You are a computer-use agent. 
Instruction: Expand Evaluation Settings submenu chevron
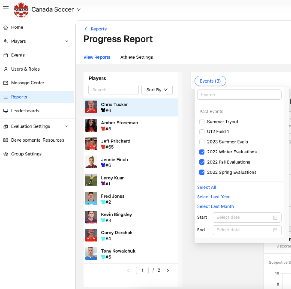67,126
